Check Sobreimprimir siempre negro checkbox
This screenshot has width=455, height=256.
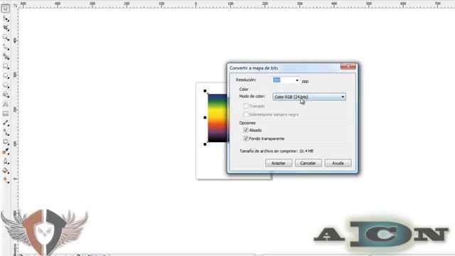(x=246, y=114)
